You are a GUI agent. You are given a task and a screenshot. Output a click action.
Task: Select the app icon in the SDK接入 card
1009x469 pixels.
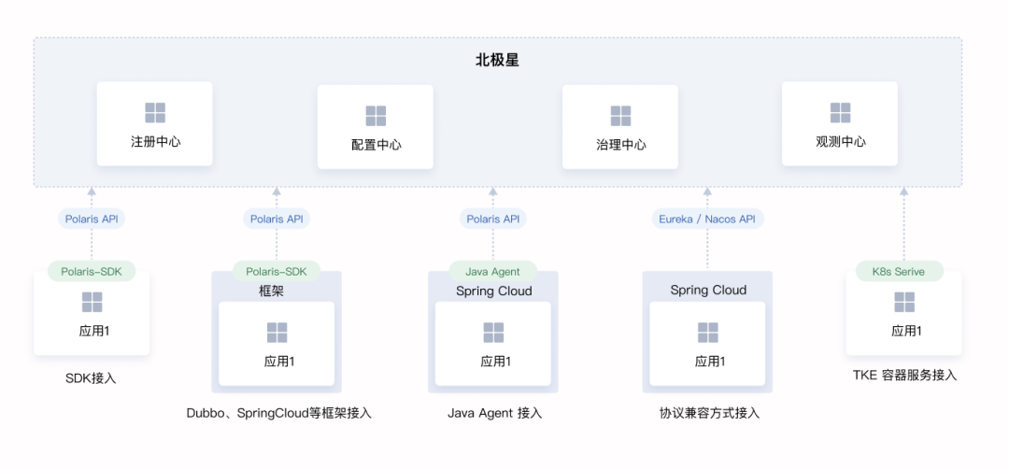click(x=92, y=303)
